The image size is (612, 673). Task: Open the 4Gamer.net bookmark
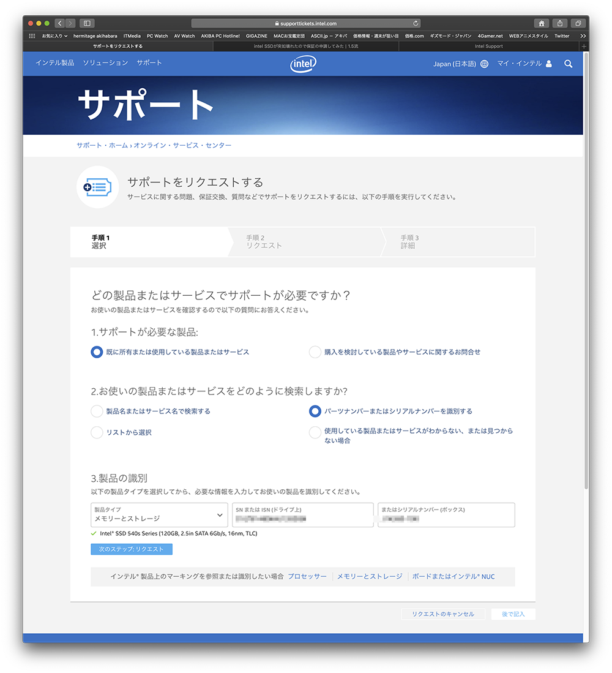(490, 36)
